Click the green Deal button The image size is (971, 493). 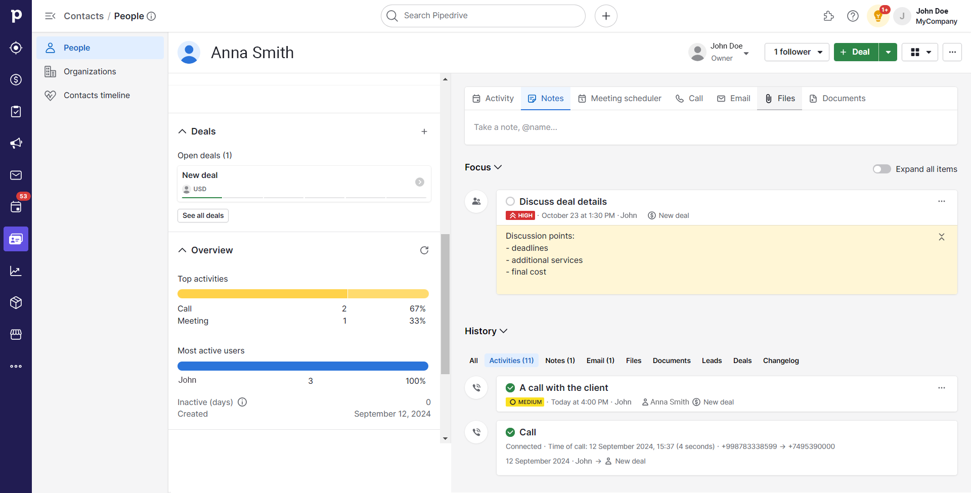(x=856, y=52)
